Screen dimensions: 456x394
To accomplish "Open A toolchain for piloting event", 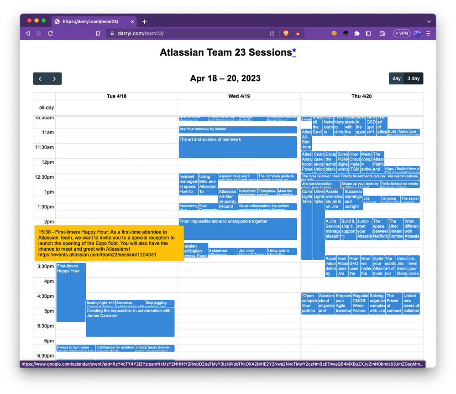I will click(x=247, y=192).
